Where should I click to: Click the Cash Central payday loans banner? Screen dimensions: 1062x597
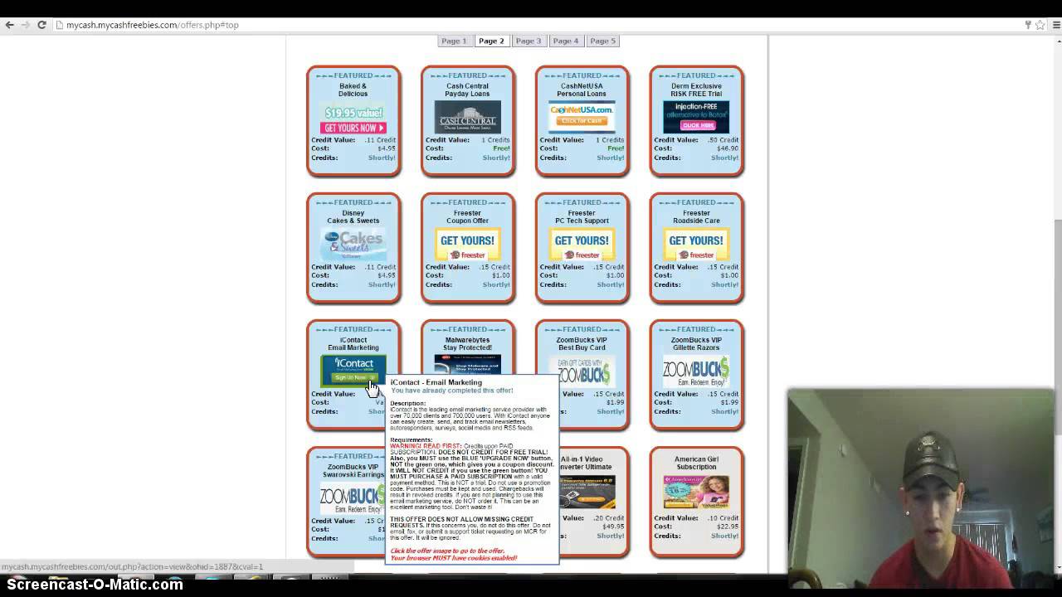[x=468, y=118]
